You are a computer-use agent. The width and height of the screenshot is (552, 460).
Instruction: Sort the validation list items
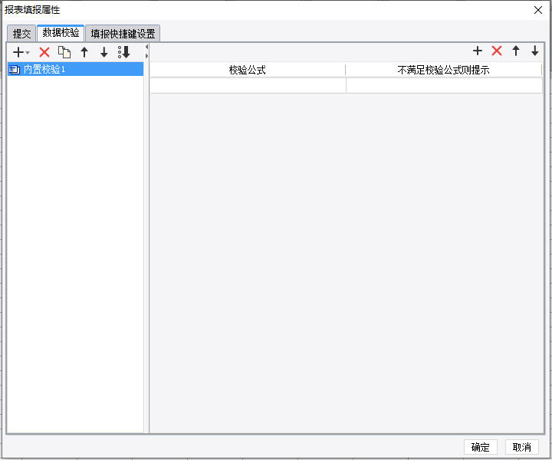pyautogui.click(x=124, y=52)
